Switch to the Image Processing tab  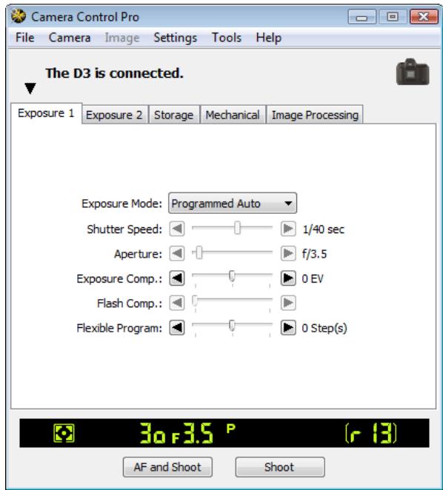coord(315,115)
